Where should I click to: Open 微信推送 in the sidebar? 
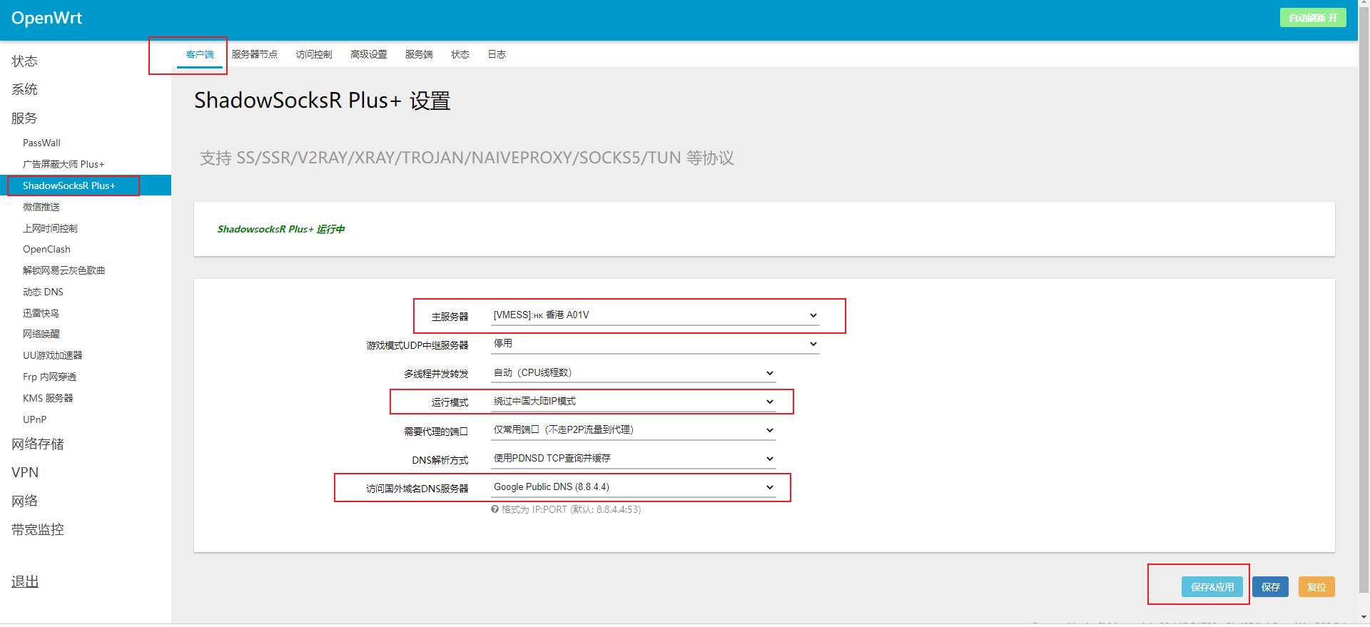pos(41,207)
